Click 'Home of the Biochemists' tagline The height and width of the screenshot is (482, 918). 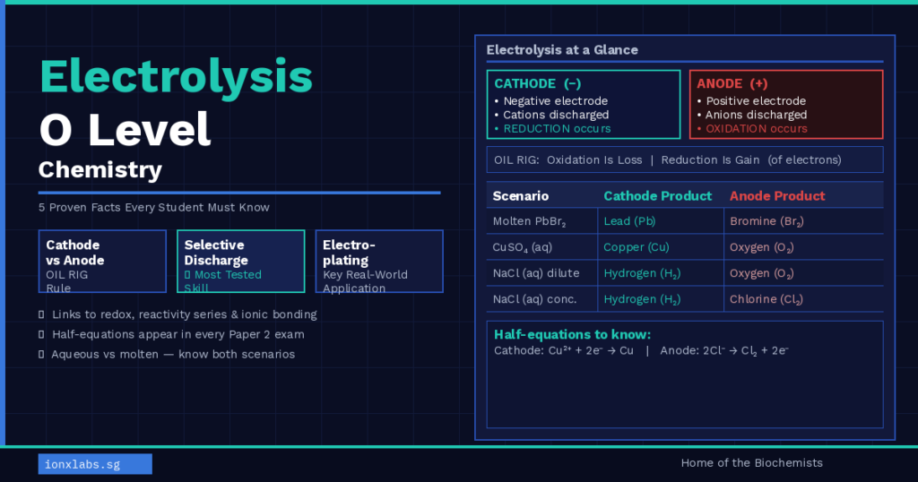pyautogui.click(x=752, y=462)
